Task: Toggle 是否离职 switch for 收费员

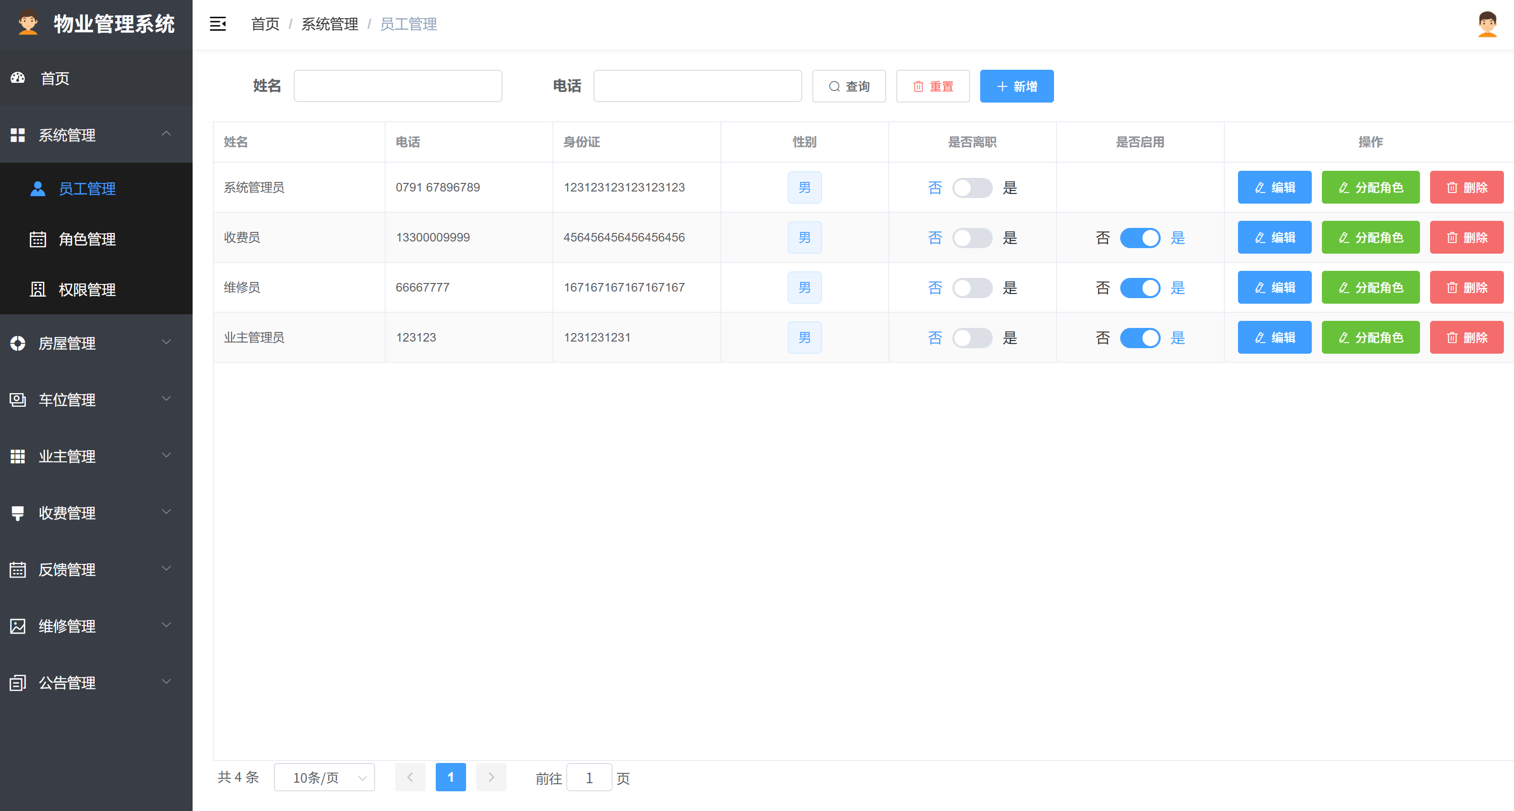Action: point(972,237)
